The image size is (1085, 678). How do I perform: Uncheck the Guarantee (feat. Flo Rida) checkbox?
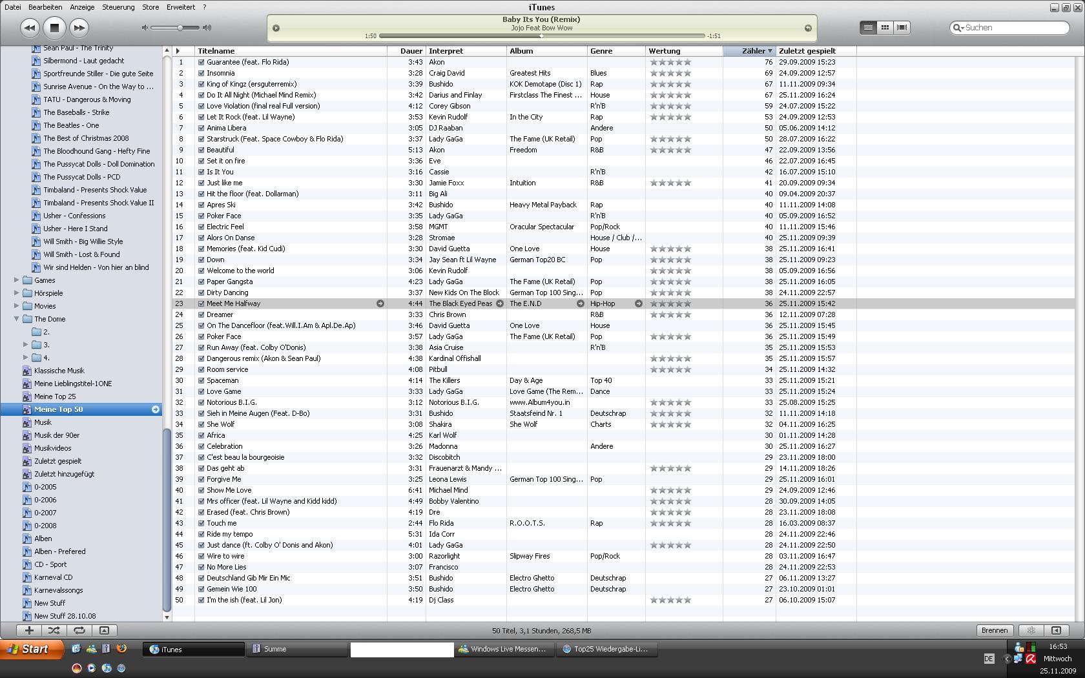coord(201,63)
